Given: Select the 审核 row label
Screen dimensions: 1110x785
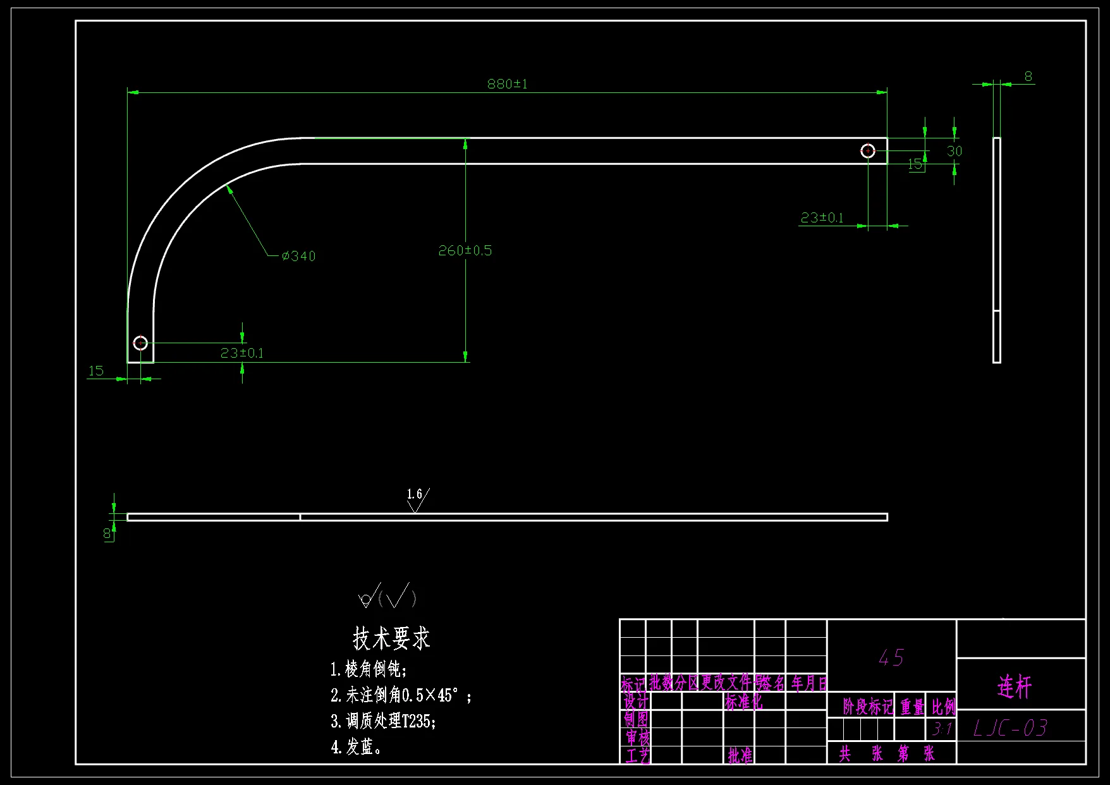Looking at the screenshot, I should tap(638, 737).
